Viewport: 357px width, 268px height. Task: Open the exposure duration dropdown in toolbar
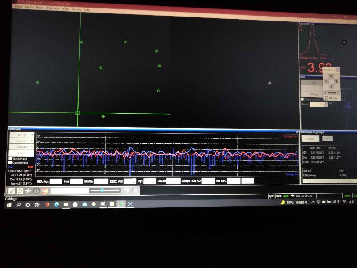(x=70, y=191)
